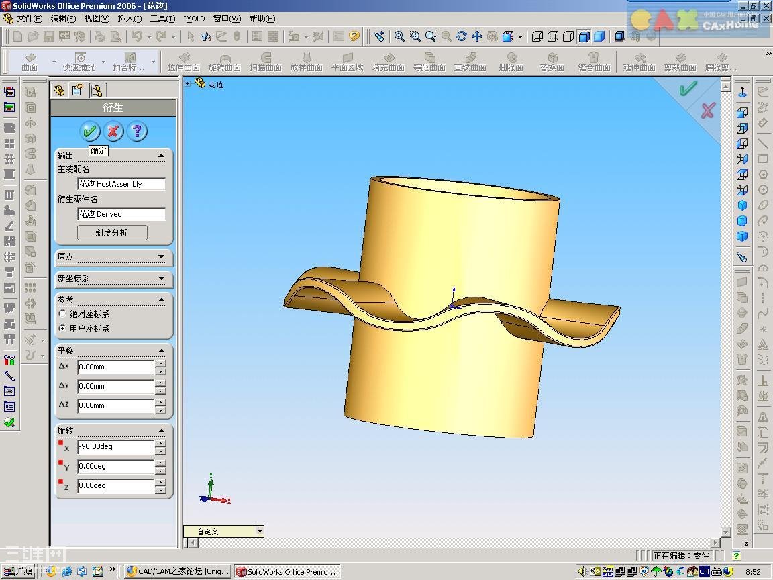Click the red X cancel button
Viewport: 773px width, 580px height.
click(x=113, y=131)
